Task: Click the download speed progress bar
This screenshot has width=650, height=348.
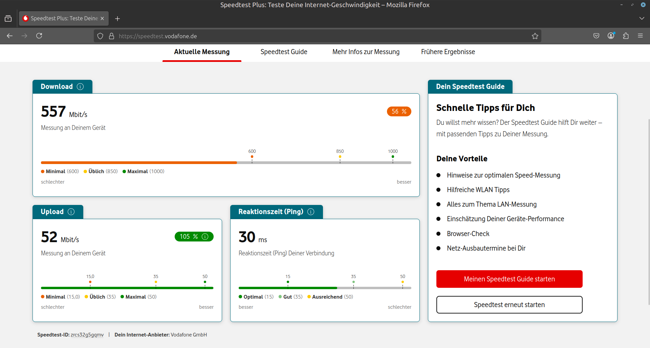Action: pyautogui.click(x=226, y=163)
